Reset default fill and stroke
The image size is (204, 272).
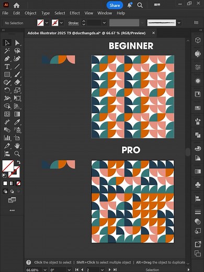(4, 175)
